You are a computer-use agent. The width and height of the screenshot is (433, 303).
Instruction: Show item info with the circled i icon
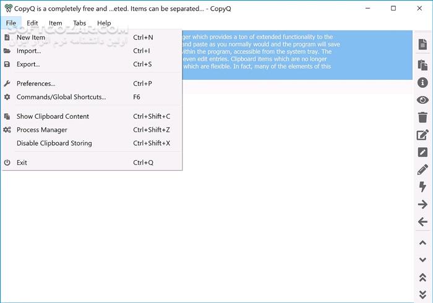click(422, 82)
